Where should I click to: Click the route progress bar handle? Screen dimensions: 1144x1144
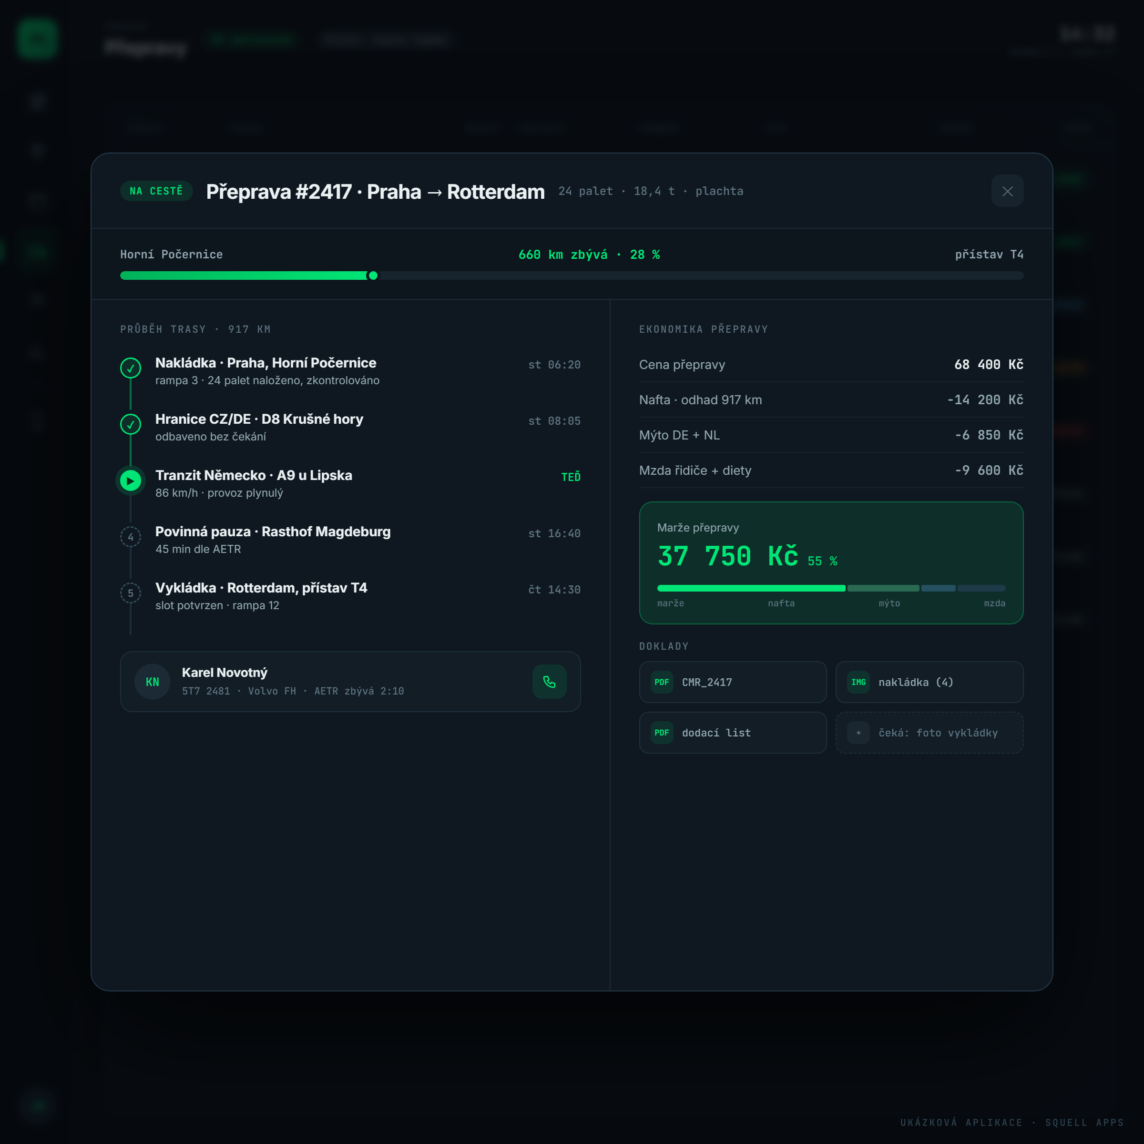click(x=373, y=276)
